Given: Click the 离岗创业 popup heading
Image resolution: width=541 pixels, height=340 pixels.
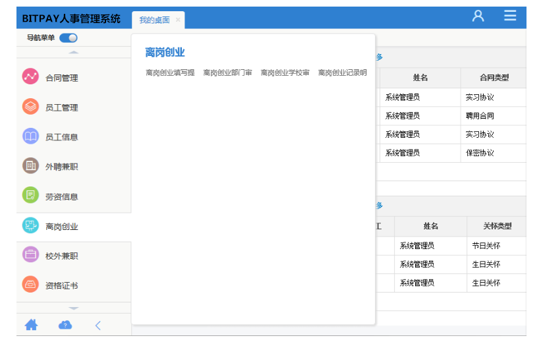Looking at the screenshot, I should (x=165, y=53).
